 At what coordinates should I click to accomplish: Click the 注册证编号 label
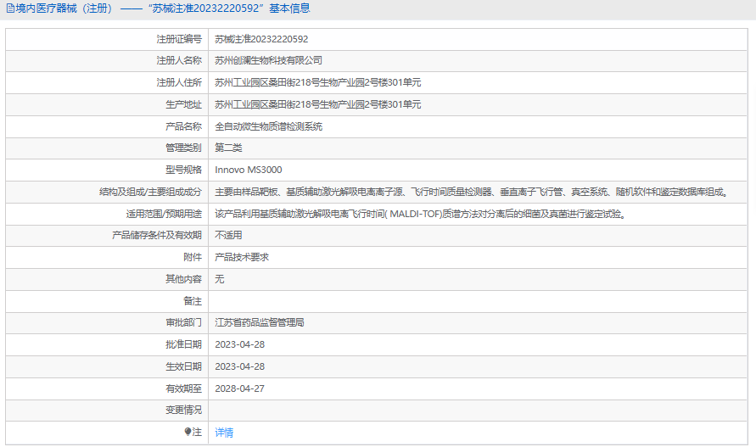point(179,39)
